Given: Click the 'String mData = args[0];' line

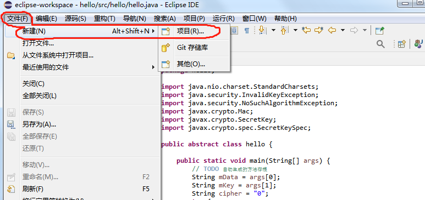Looking at the screenshot, I should point(236,177).
